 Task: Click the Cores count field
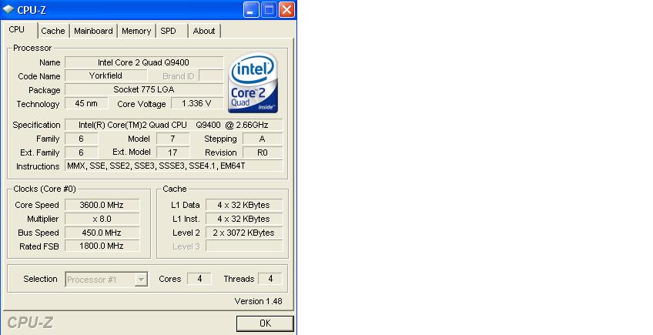coord(199,279)
